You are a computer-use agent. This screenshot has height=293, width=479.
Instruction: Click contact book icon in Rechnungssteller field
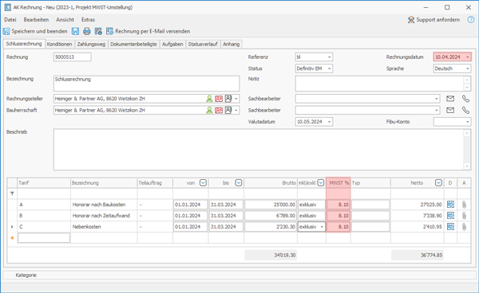click(x=228, y=99)
